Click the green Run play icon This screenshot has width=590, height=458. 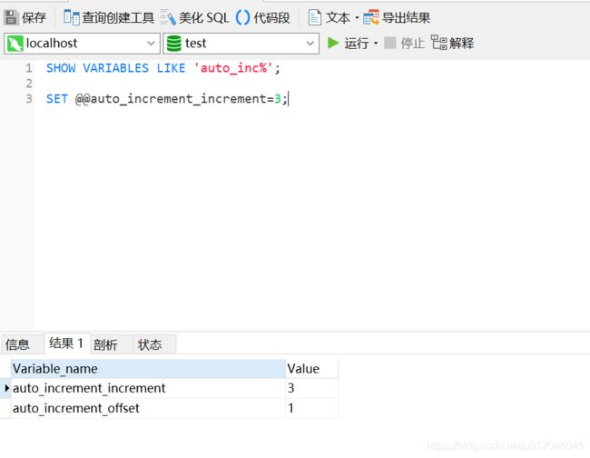point(333,43)
